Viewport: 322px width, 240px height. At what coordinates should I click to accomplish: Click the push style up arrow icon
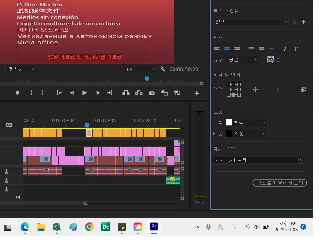304,22
